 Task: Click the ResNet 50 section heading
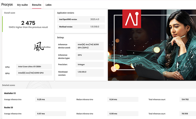(9, 107)
